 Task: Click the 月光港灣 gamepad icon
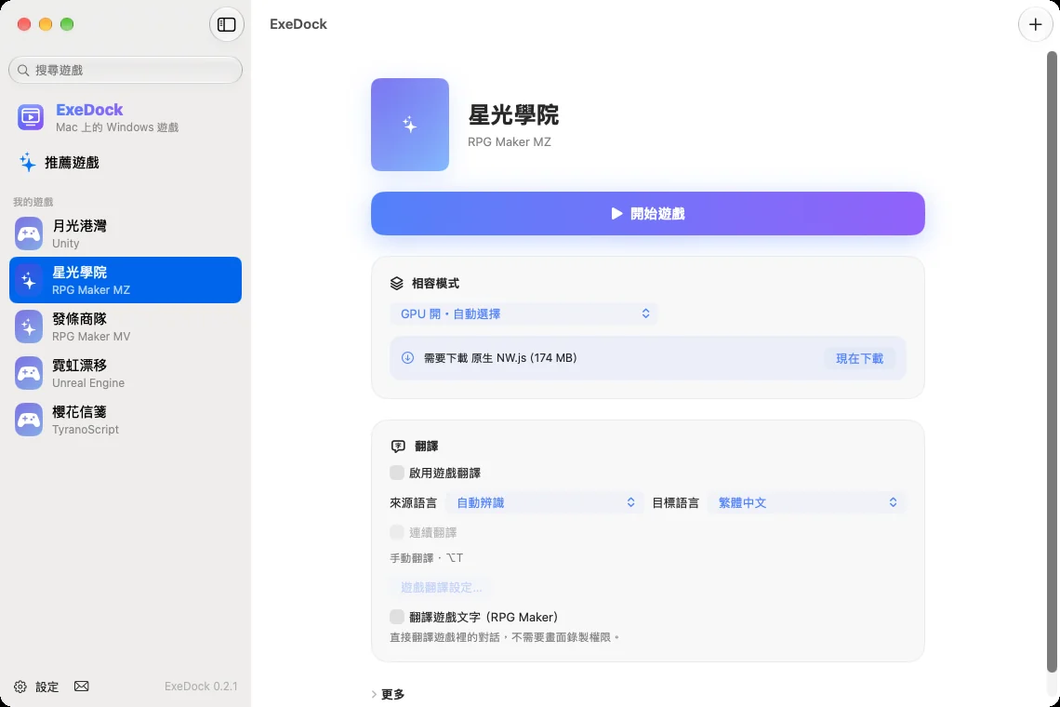[x=29, y=233]
